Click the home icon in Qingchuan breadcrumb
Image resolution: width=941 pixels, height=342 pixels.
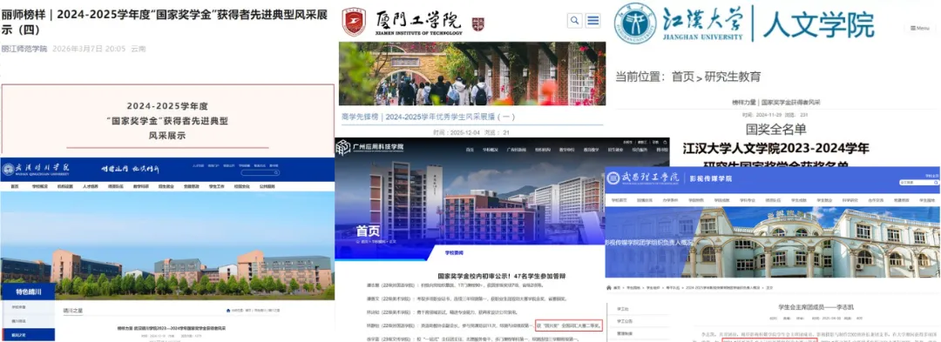(228, 311)
